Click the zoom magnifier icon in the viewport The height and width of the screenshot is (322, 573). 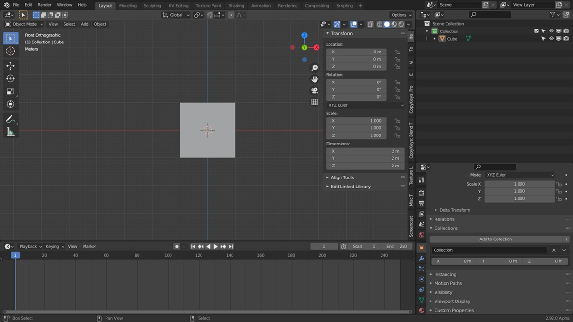coord(314,68)
